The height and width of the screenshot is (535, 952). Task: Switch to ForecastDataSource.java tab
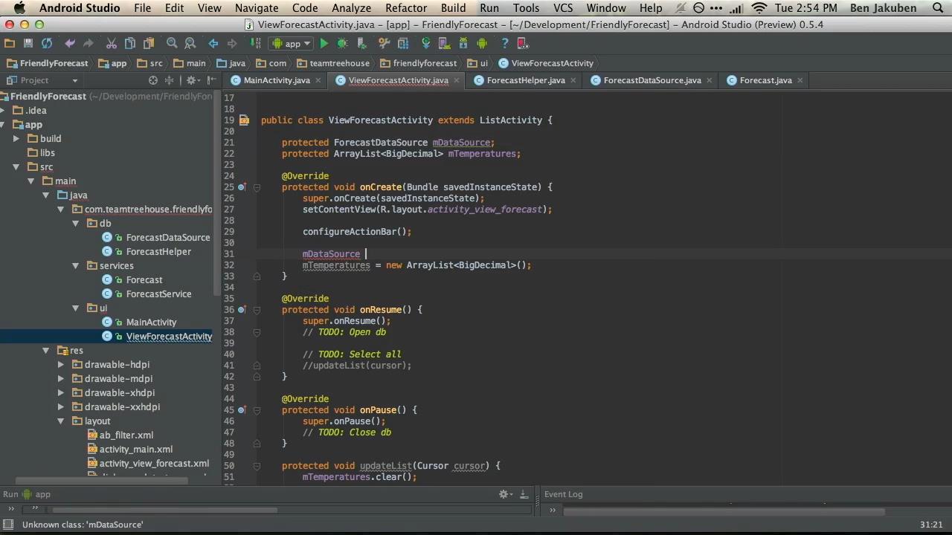click(652, 80)
